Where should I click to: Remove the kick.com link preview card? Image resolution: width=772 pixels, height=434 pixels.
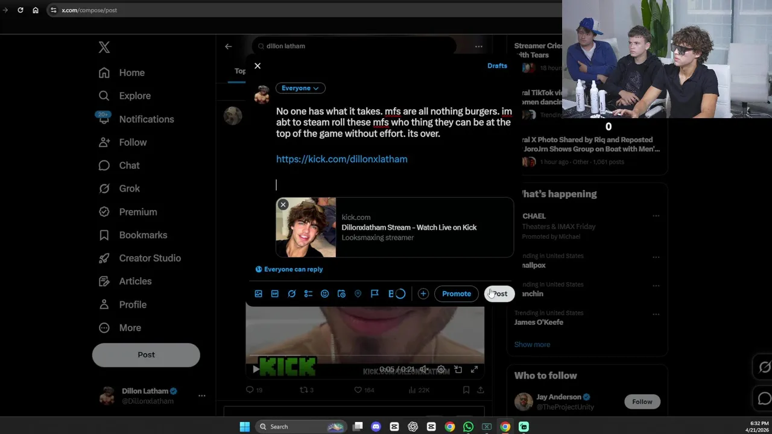coord(283,205)
